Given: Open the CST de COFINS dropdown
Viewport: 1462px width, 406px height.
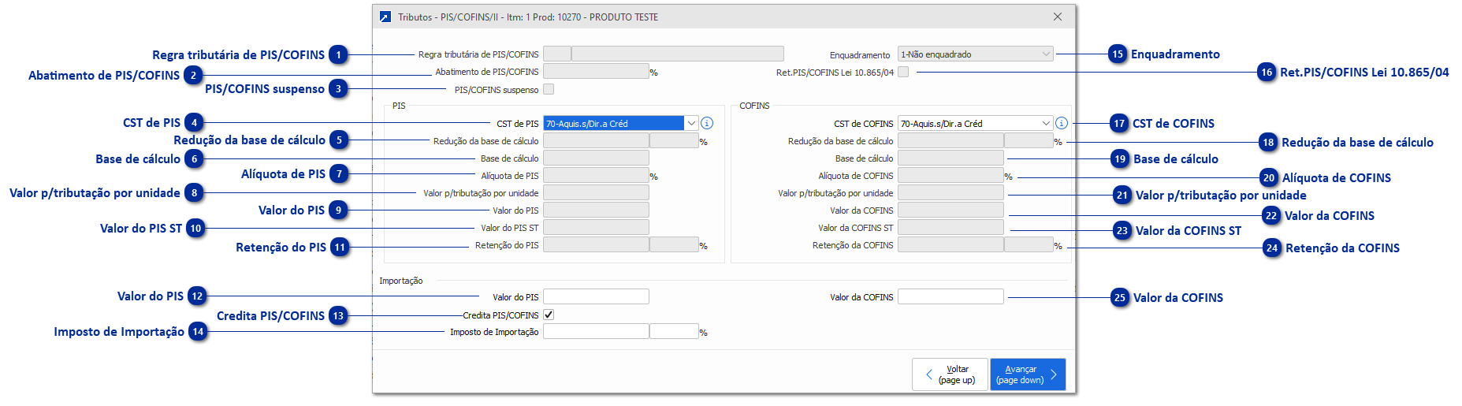Looking at the screenshot, I should [x=1046, y=124].
